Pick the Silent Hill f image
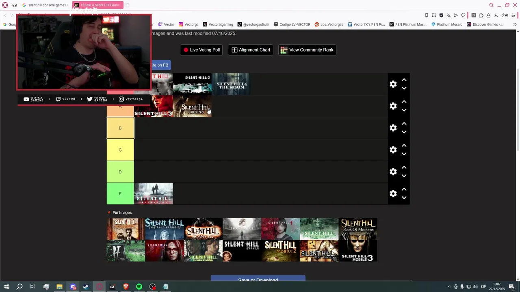Image resolution: width=520 pixels, height=292 pixels. [280, 229]
